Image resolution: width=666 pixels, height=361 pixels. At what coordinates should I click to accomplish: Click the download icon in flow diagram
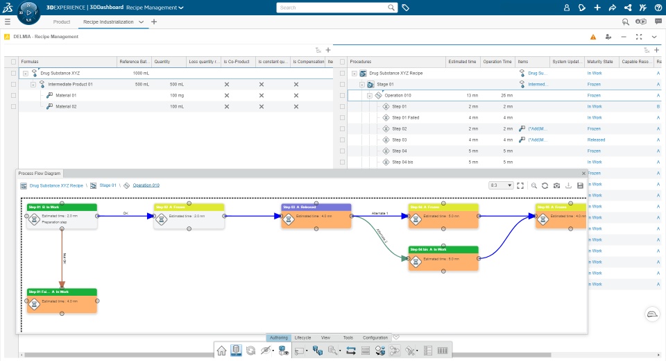(568, 185)
